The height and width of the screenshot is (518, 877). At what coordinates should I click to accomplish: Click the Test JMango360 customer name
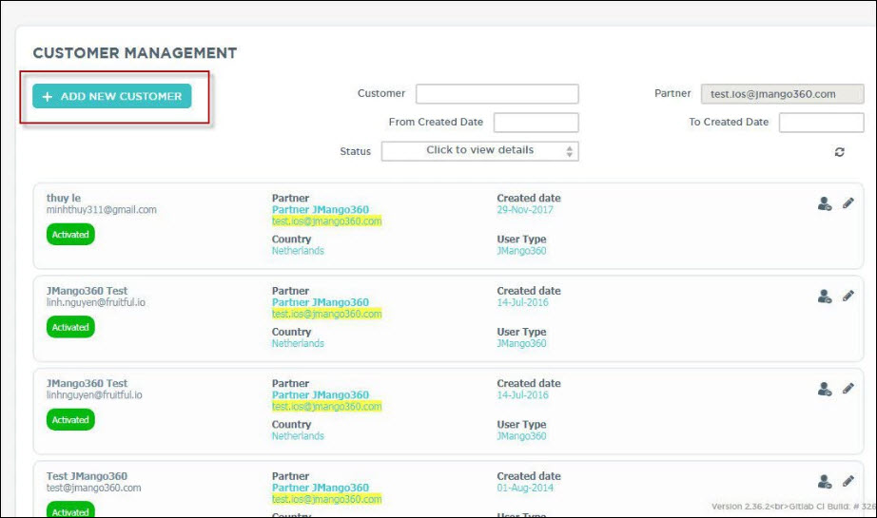click(87, 476)
